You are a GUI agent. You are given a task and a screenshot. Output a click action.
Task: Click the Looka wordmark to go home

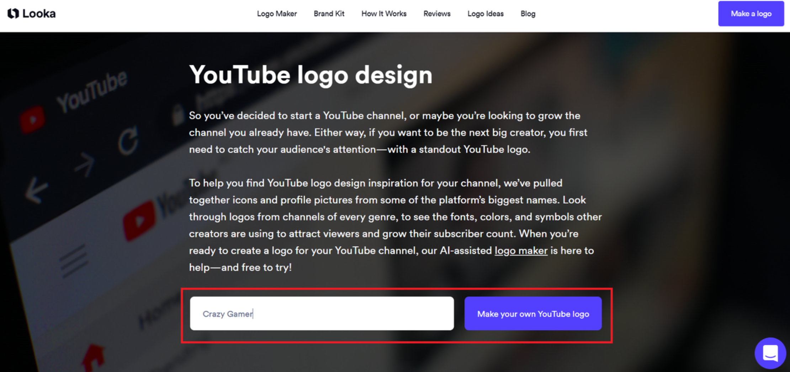tap(38, 14)
